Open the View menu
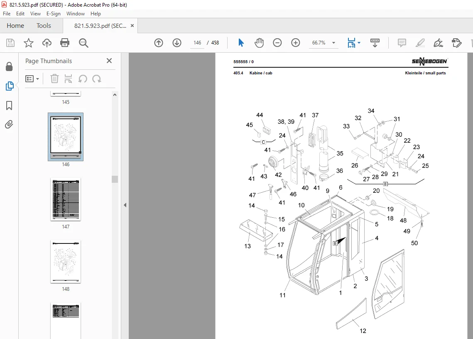Image resolution: width=473 pixels, height=339 pixels. [x=35, y=14]
